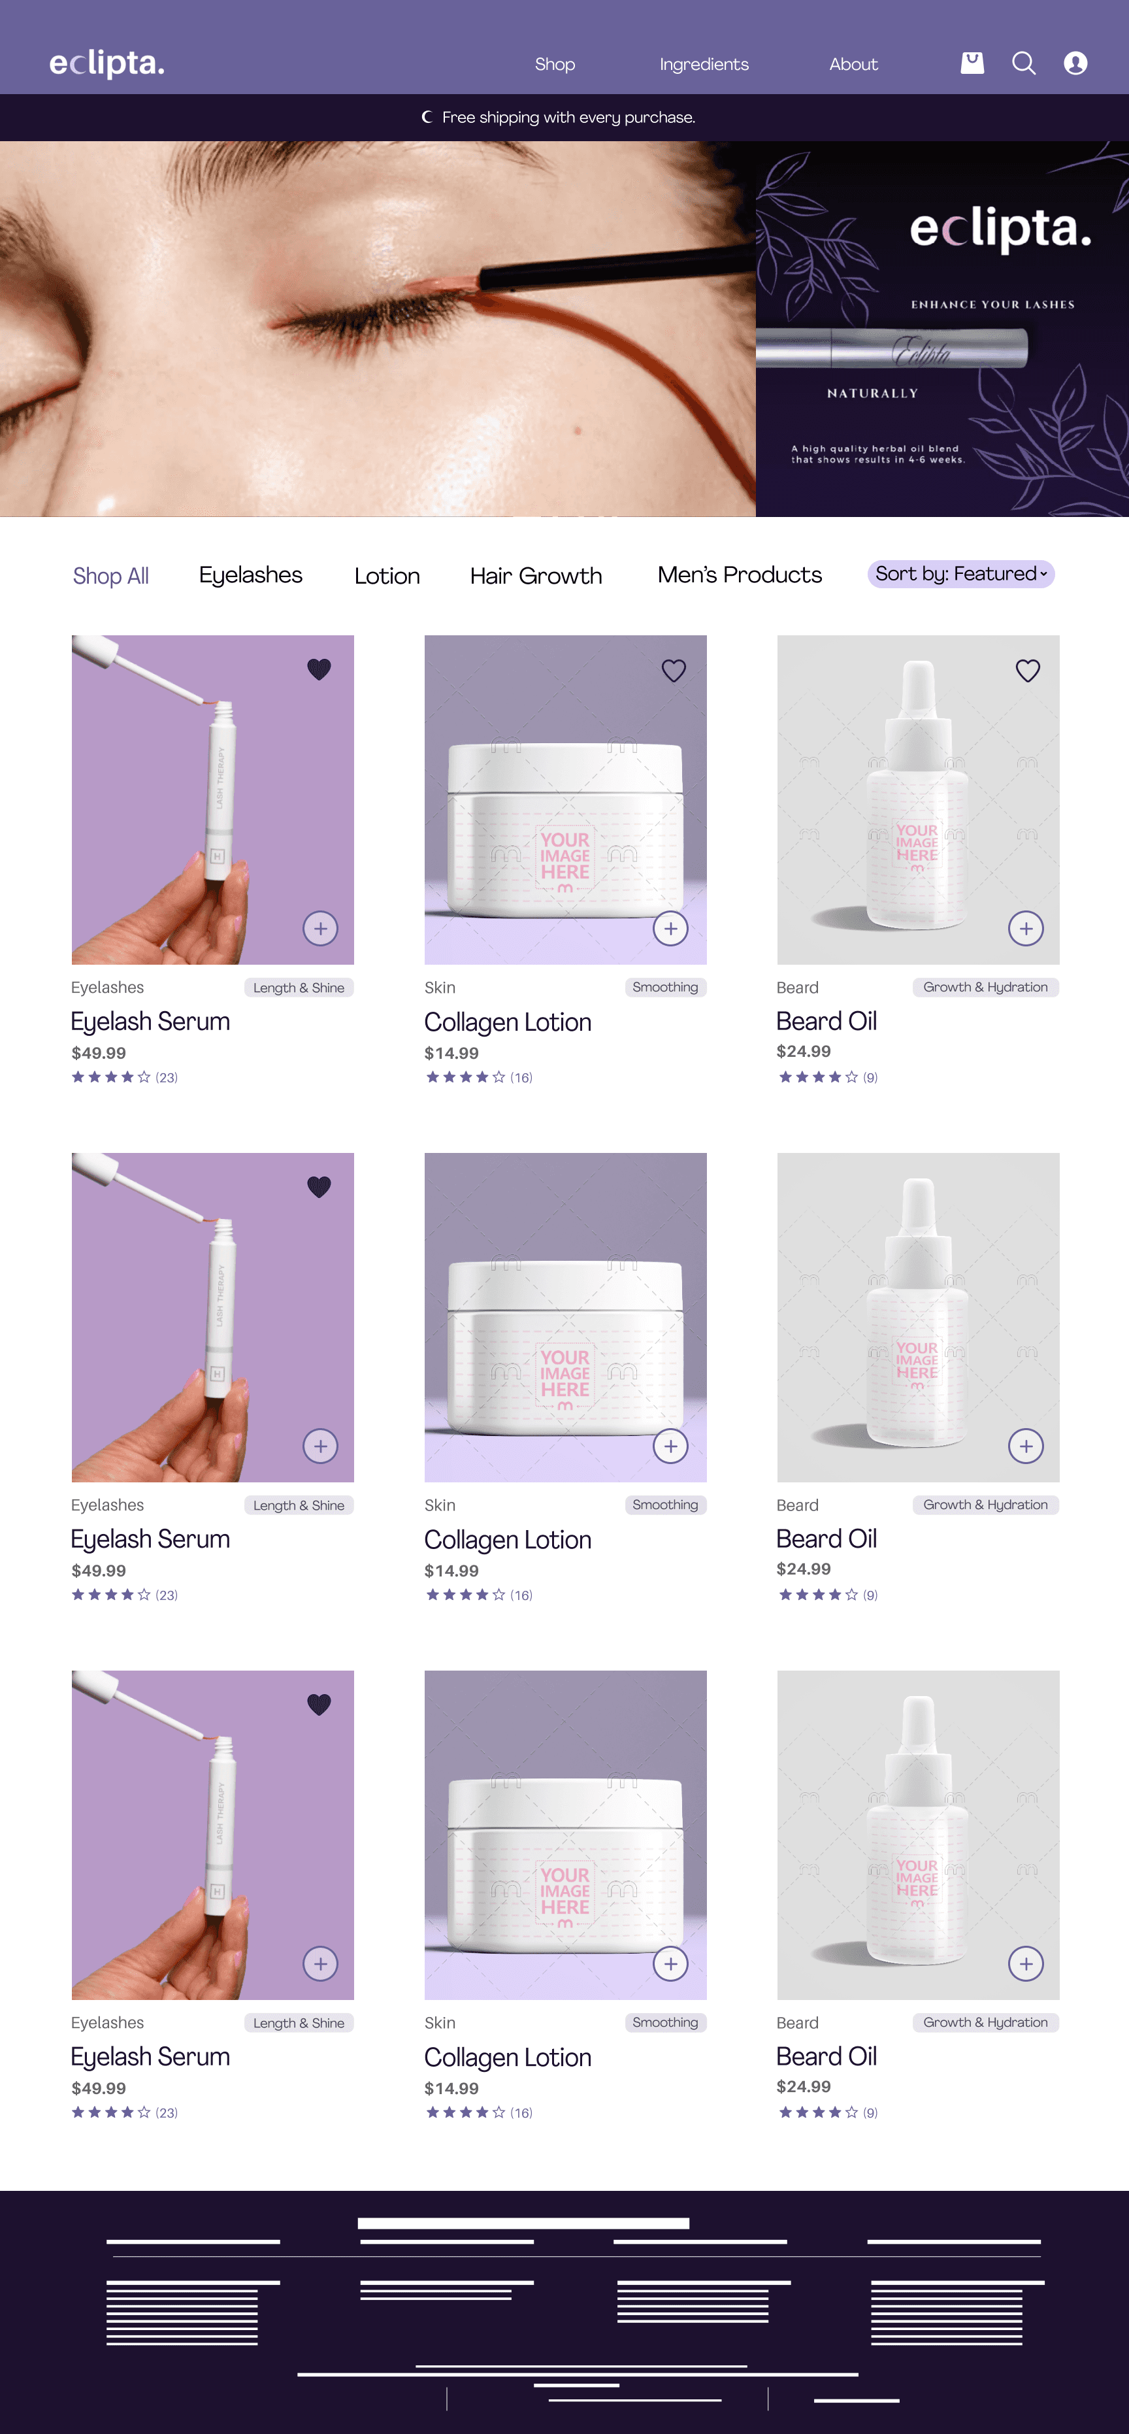Add second-row Collagen Lotion with plus icon
1129x2434 pixels.
coord(671,1446)
